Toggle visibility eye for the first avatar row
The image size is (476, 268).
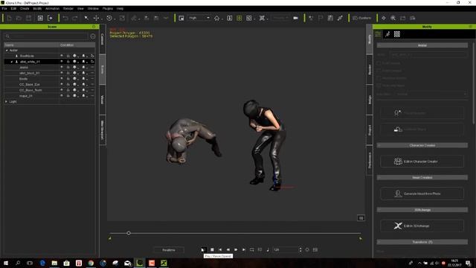coord(62,56)
